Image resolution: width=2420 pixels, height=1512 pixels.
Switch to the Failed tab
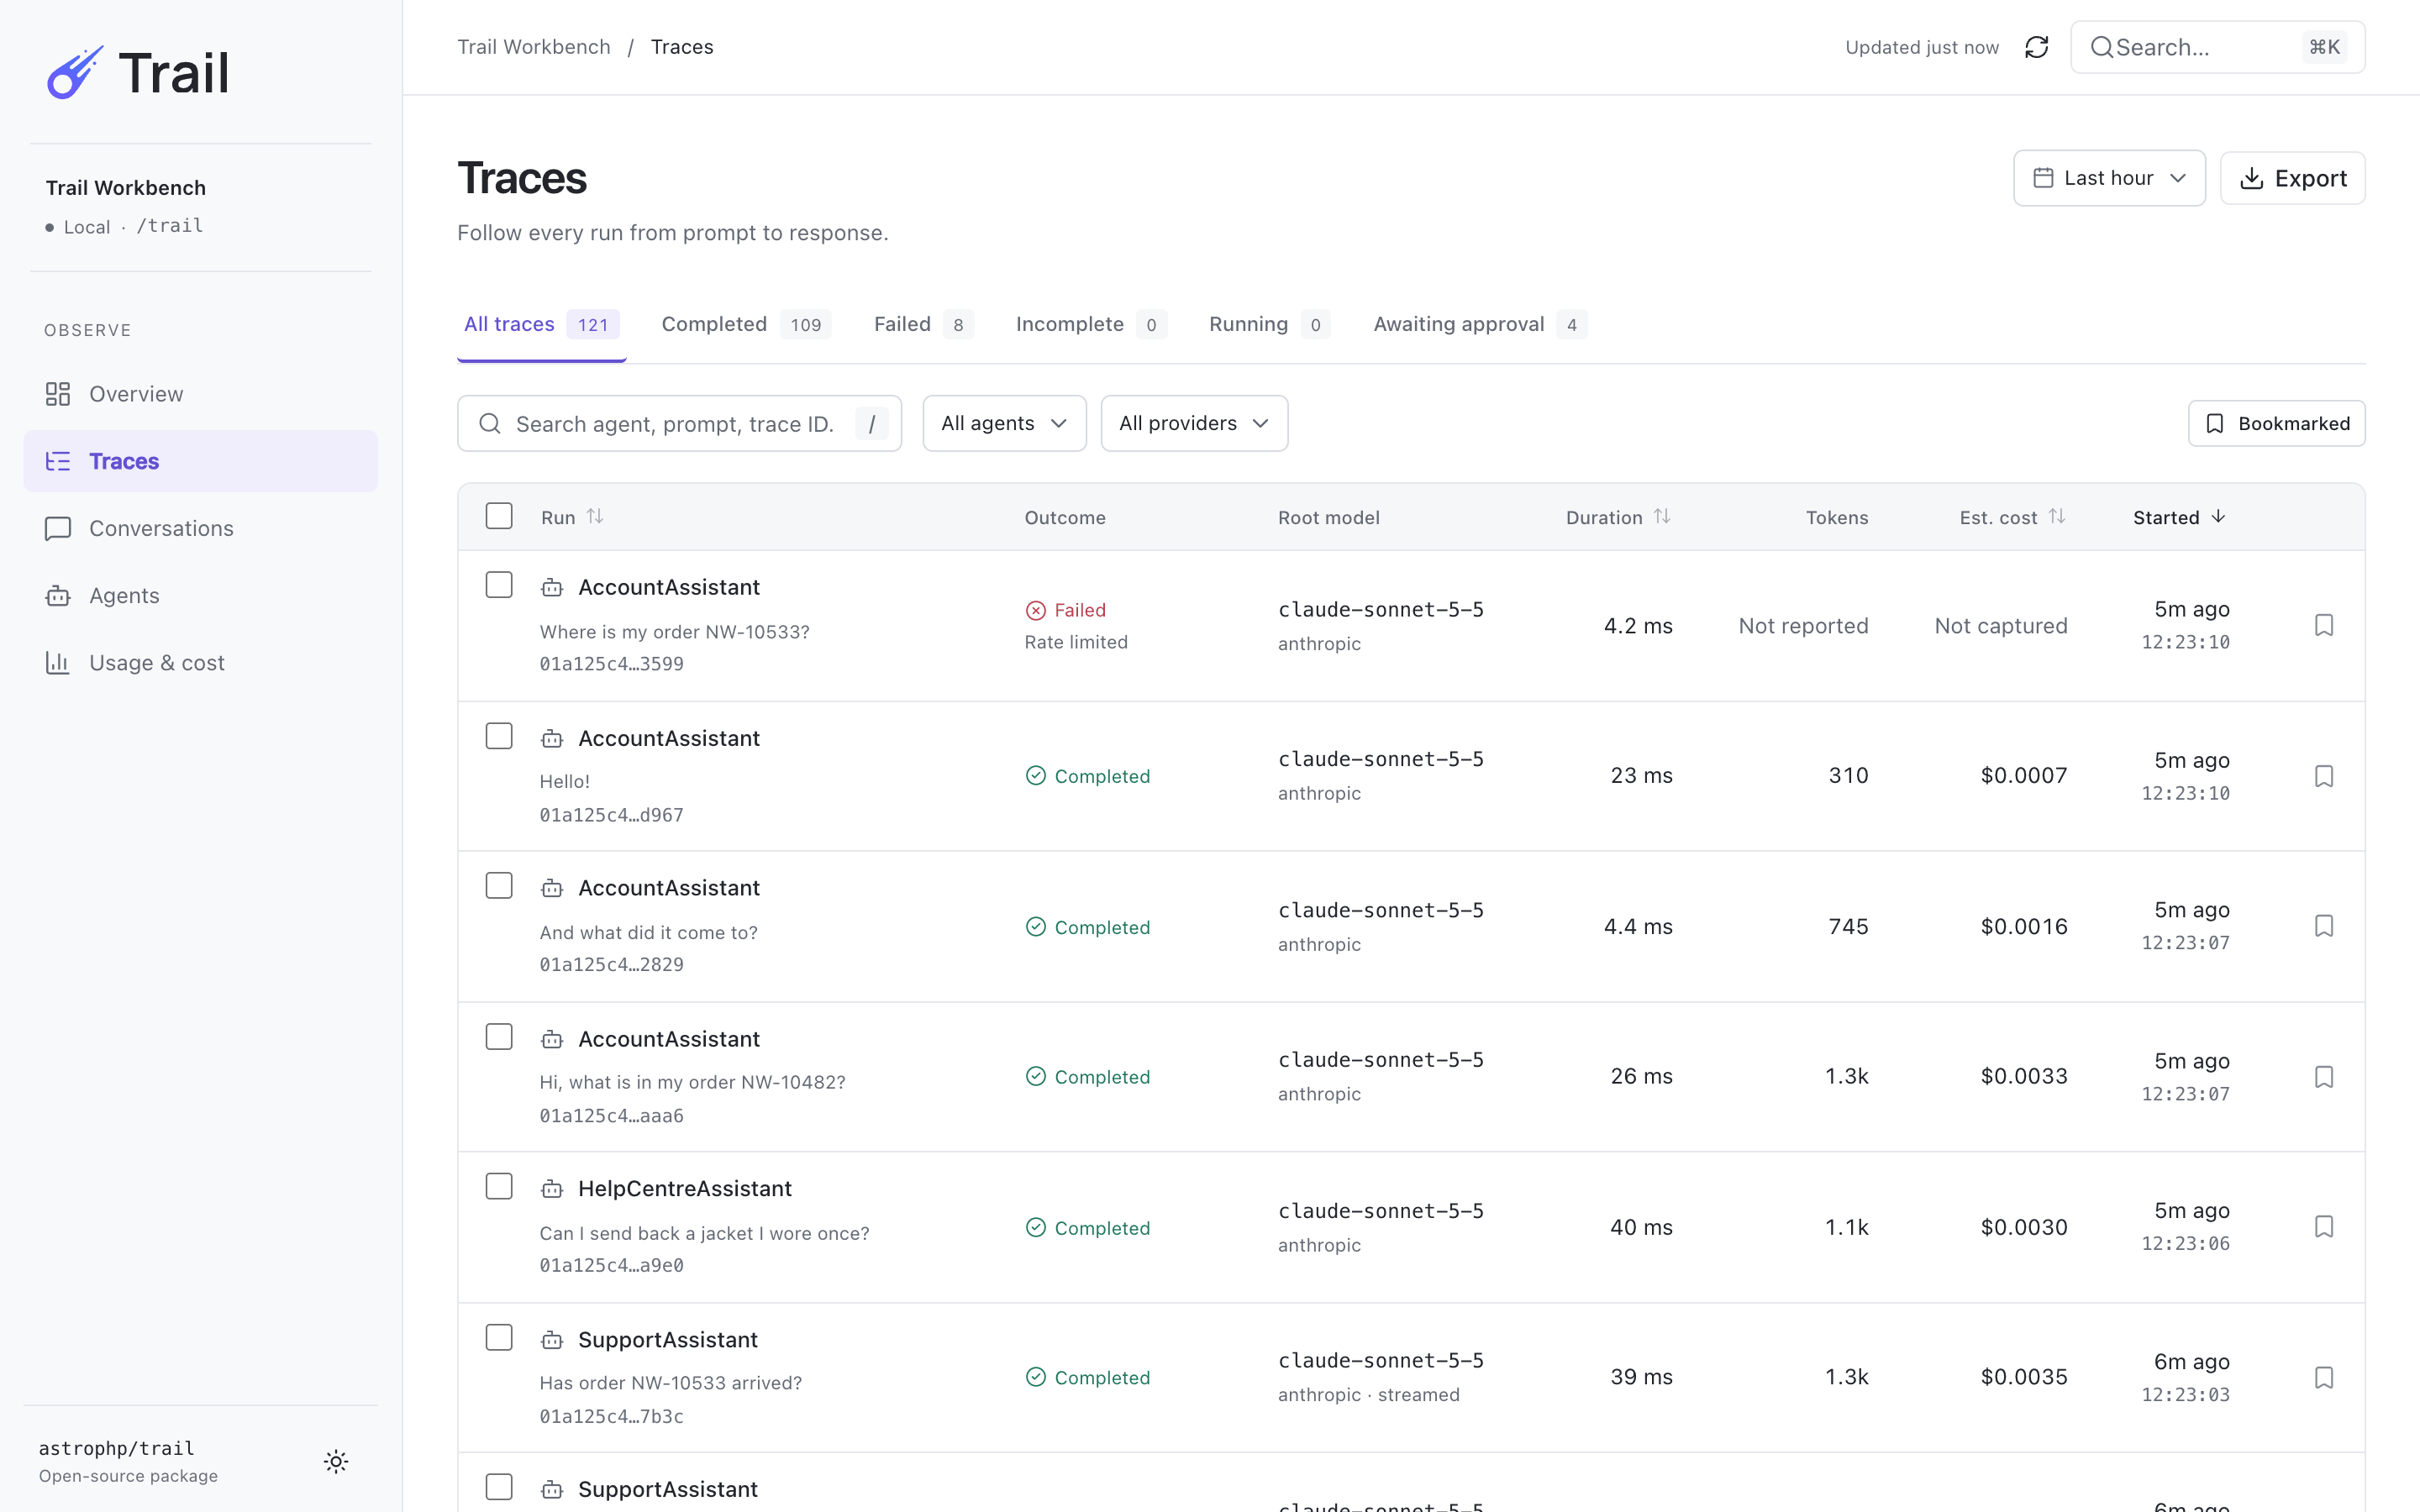tap(923, 324)
